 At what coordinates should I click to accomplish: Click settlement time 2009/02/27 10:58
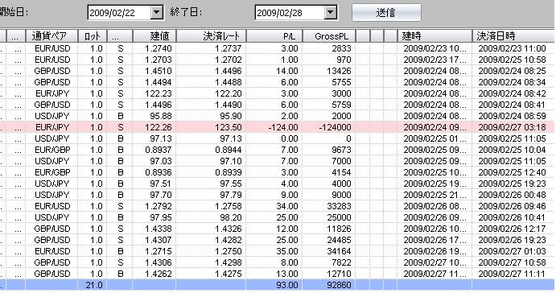click(x=512, y=262)
